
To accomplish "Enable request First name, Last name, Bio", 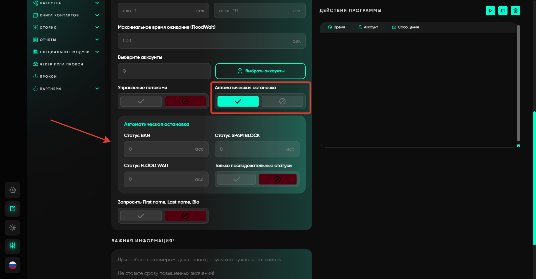I will [141, 216].
